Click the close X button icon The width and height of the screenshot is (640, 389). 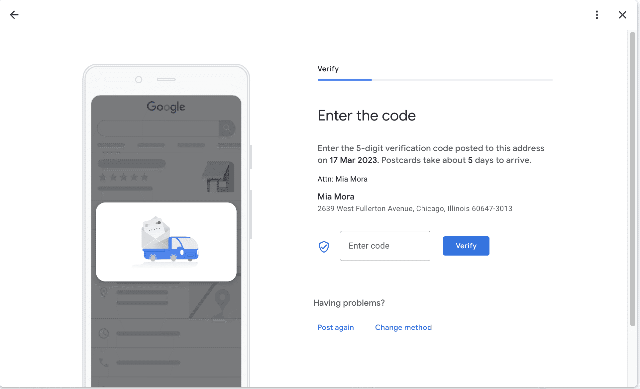[x=623, y=15]
